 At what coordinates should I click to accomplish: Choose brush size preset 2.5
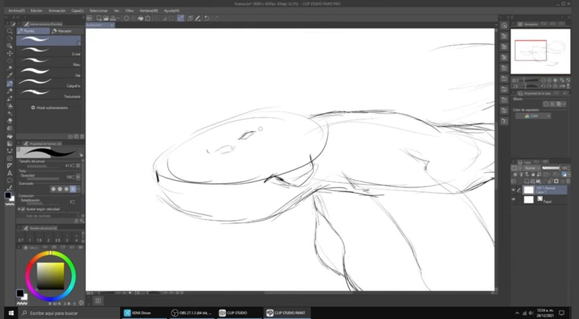(x=57, y=238)
